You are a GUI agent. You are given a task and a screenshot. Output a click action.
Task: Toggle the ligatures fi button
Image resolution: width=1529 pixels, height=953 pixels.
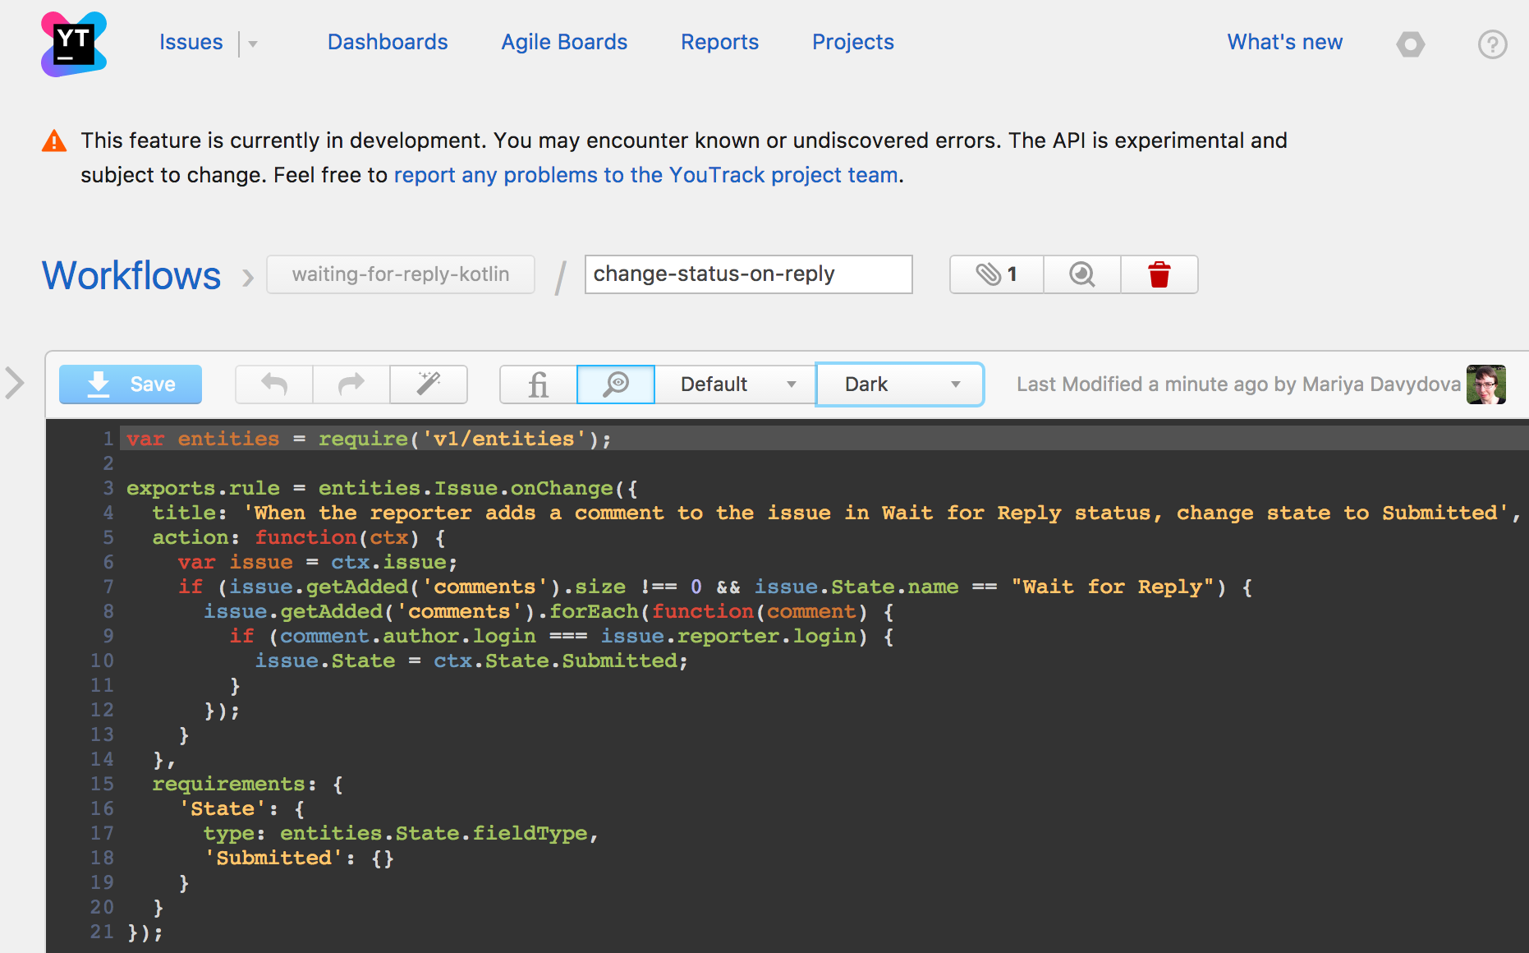[x=539, y=384]
